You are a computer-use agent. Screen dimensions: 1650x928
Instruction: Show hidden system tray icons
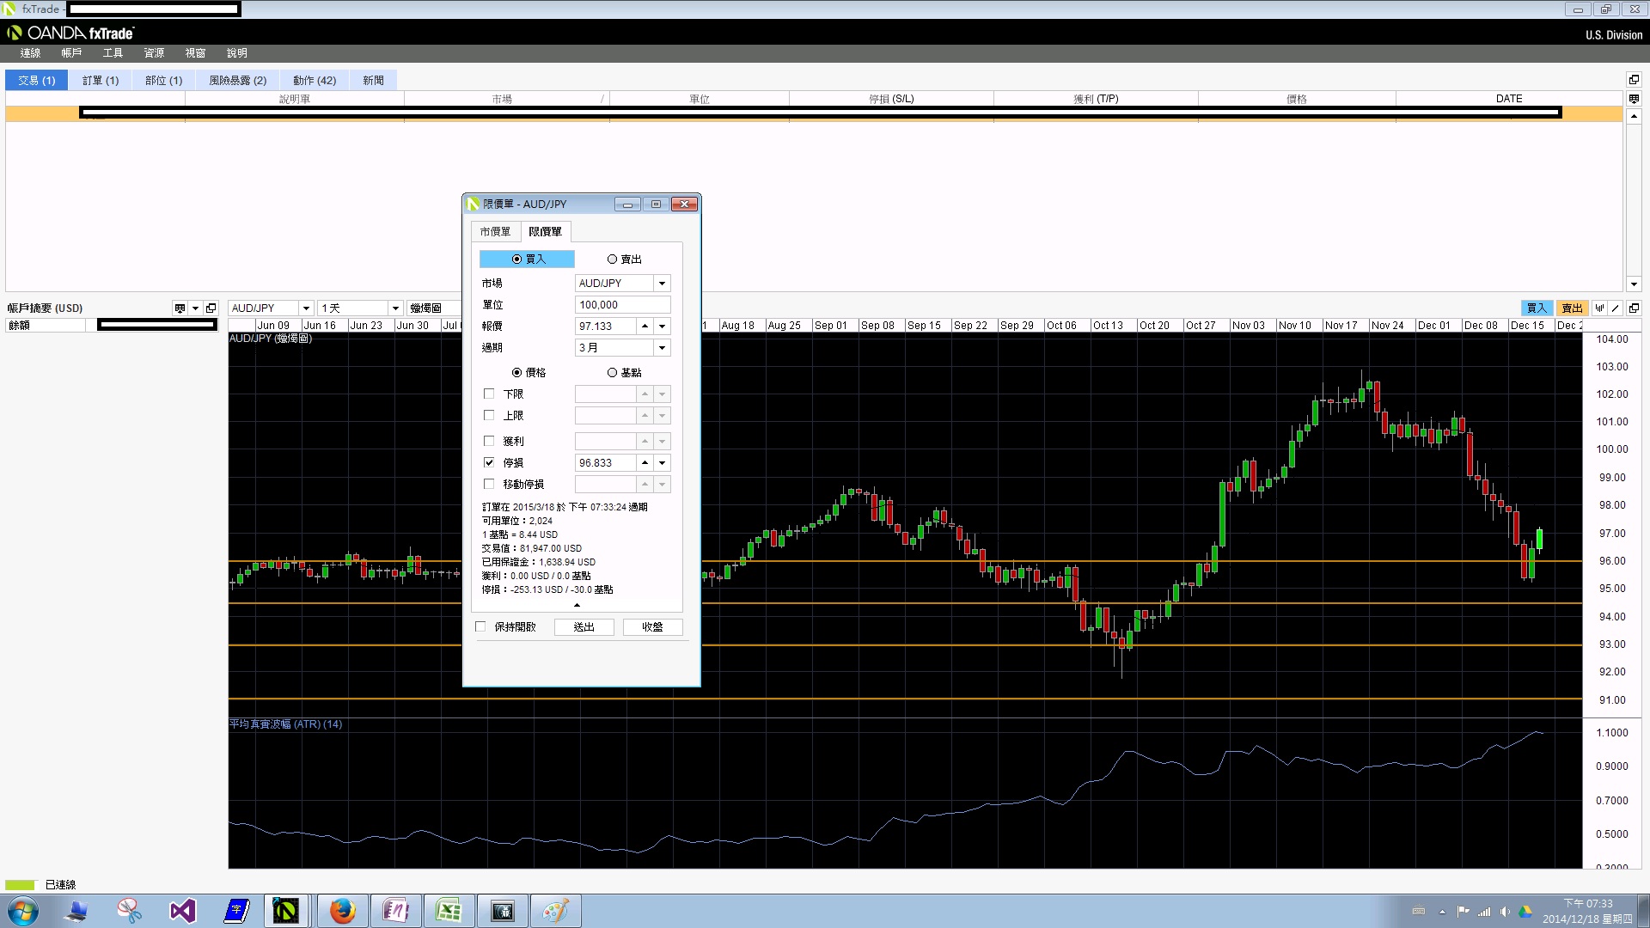(1442, 912)
